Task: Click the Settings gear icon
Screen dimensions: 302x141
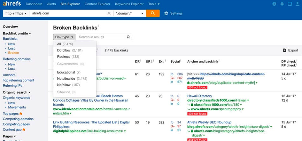Action: [166, 13]
